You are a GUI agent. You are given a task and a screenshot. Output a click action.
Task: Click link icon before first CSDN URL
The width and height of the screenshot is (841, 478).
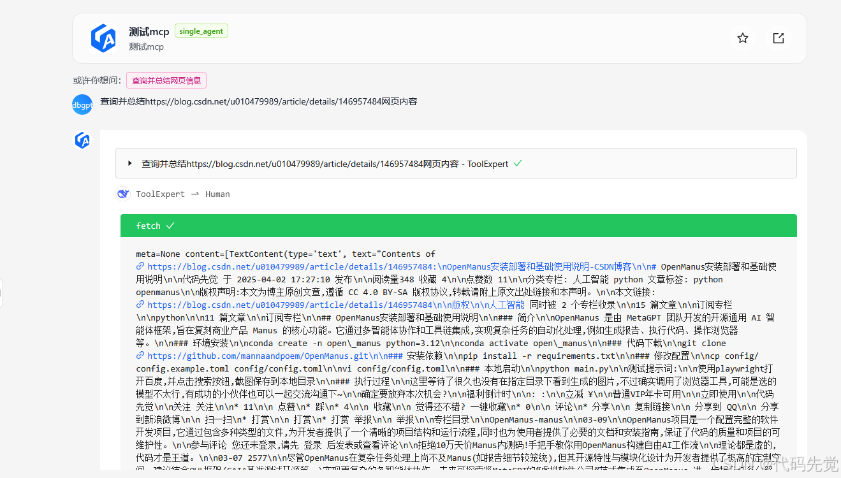pos(140,266)
